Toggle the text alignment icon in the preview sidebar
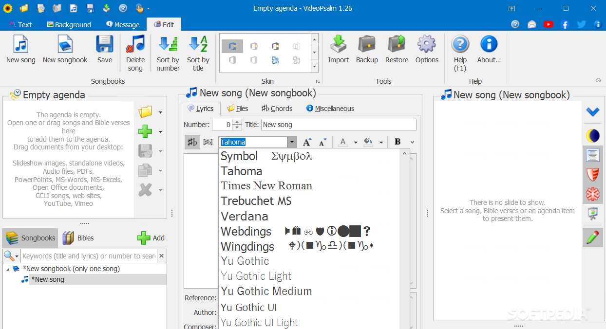The width and height of the screenshot is (606, 329). (592, 155)
